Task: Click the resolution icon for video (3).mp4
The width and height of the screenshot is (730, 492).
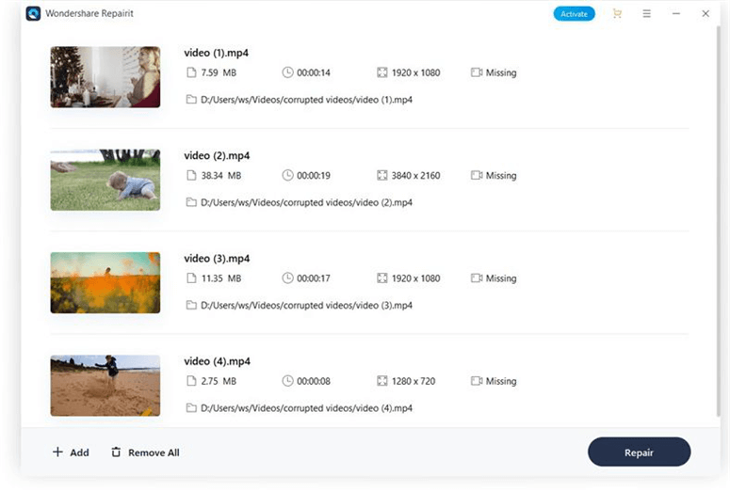Action: [381, 278]
